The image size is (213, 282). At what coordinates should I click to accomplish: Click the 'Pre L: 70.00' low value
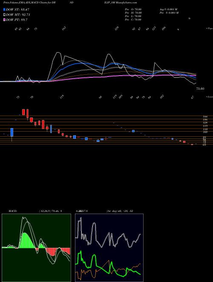(x=133, y=16)
